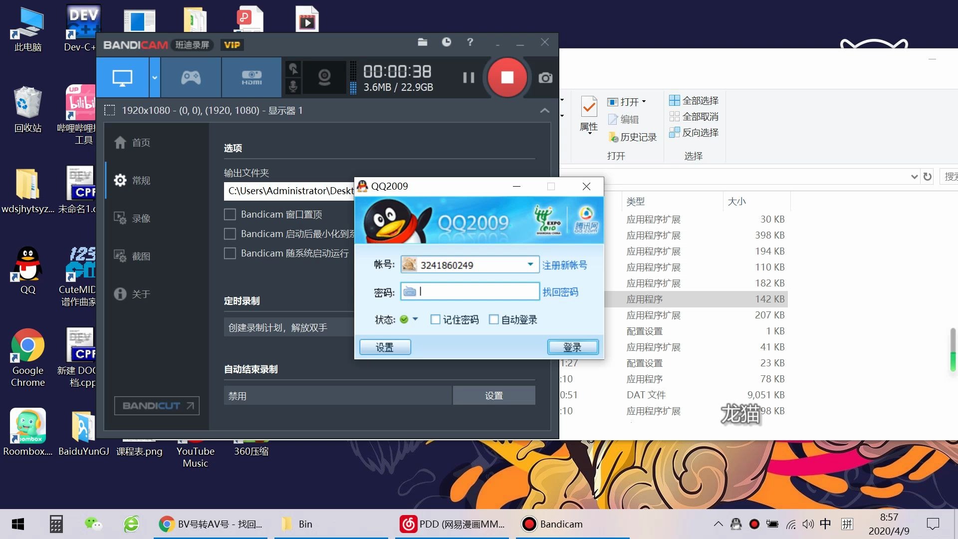Show hidden system tray icons
958x539 pixels.
click(x=718, y=524)
